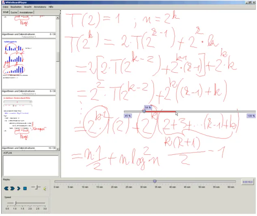Open the Annotations menu

[x=40, y=7]
